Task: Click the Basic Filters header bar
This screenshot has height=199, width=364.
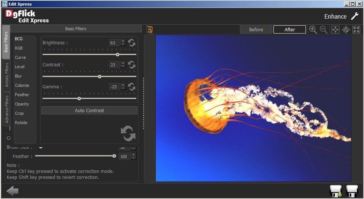Action: coord(76,29)
